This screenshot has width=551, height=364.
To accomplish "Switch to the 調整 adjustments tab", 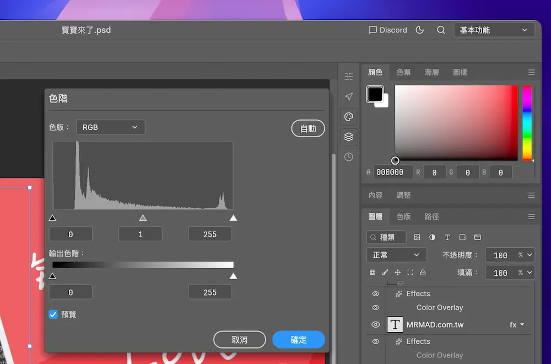I will pyautogui.click(x=403, y=195).
